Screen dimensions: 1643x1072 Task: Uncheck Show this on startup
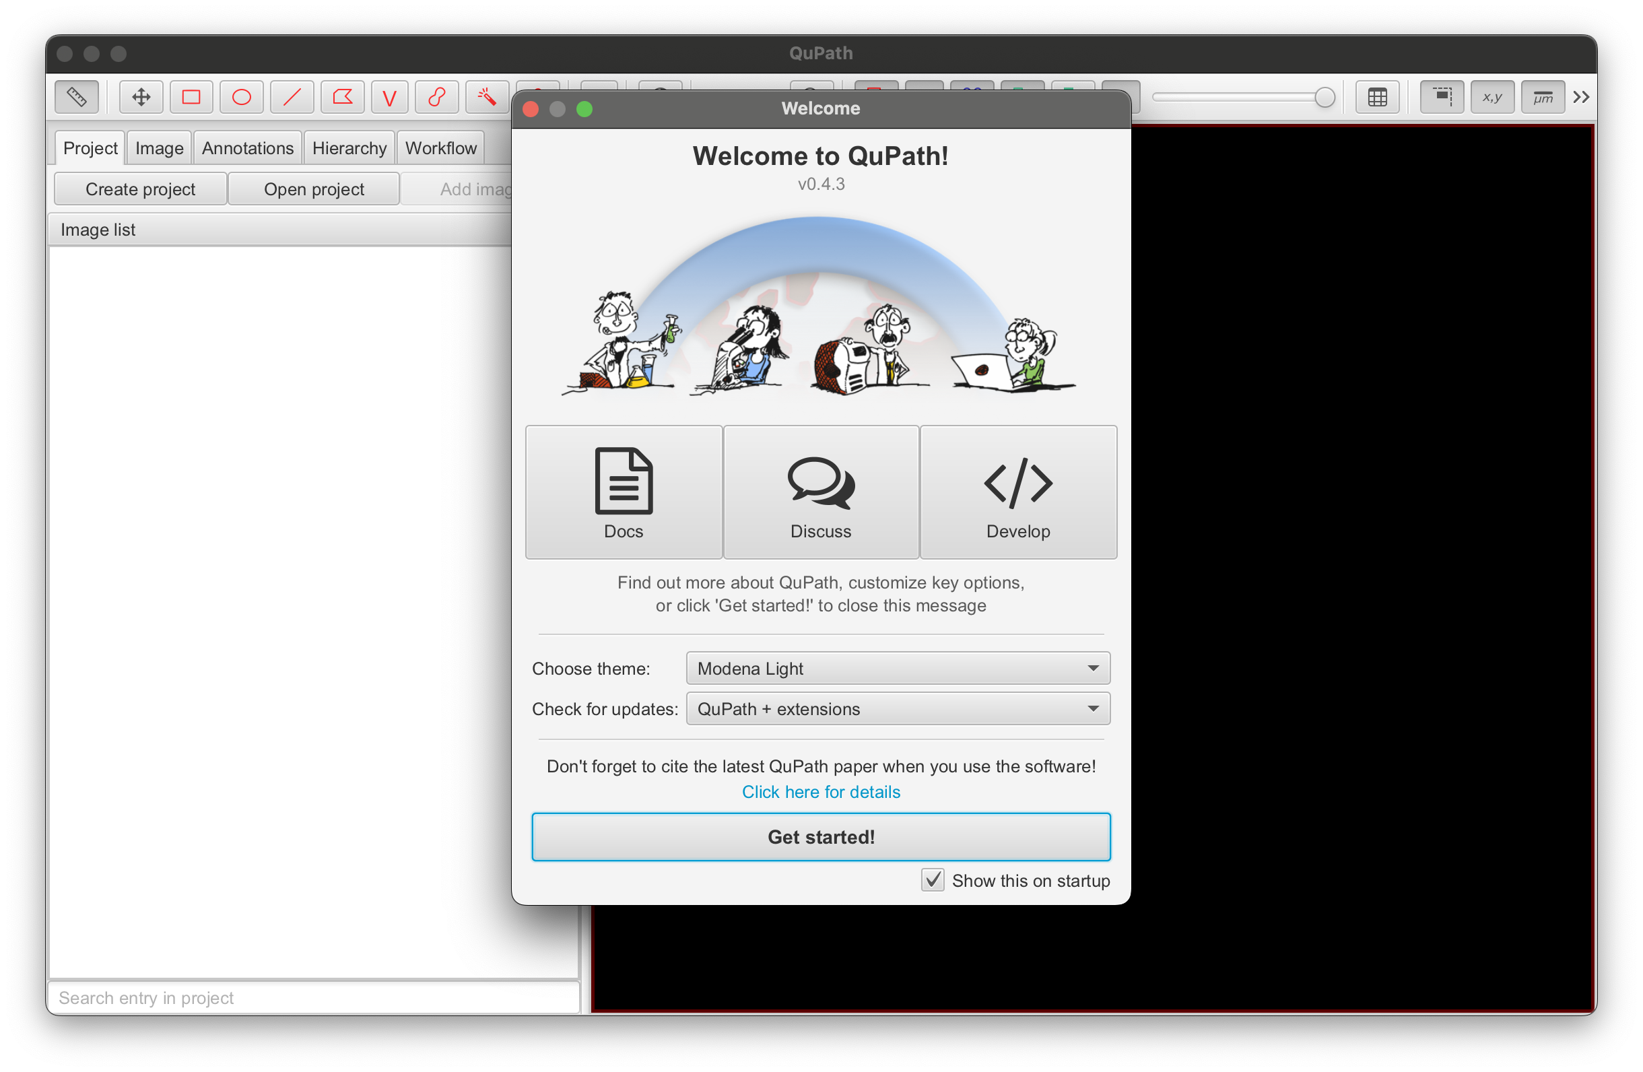click(933, 880)
